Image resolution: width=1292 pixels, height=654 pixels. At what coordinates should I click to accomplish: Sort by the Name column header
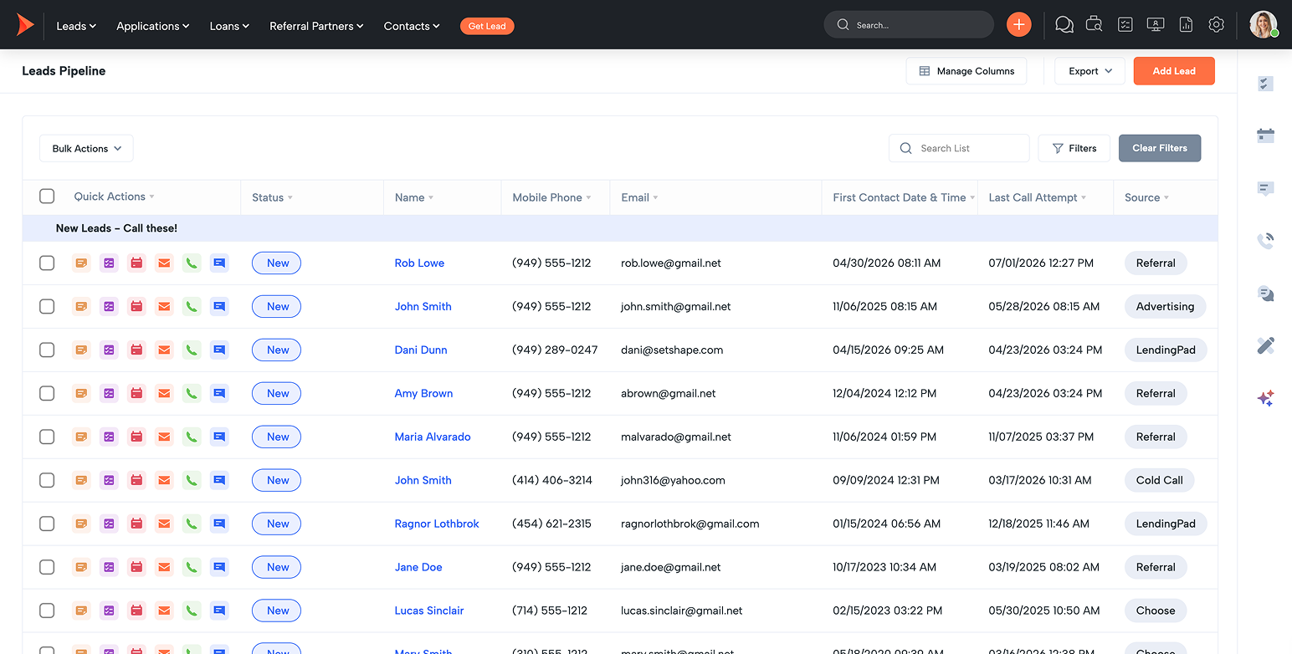(x=414, y=197)
